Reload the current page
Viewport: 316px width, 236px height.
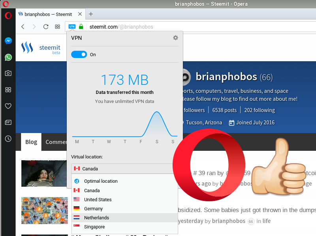click(x=46, y=27)
